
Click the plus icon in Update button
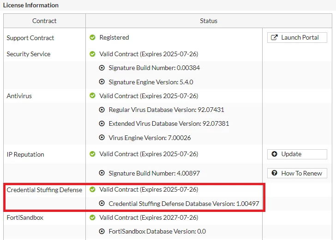[x=274, y=154]
